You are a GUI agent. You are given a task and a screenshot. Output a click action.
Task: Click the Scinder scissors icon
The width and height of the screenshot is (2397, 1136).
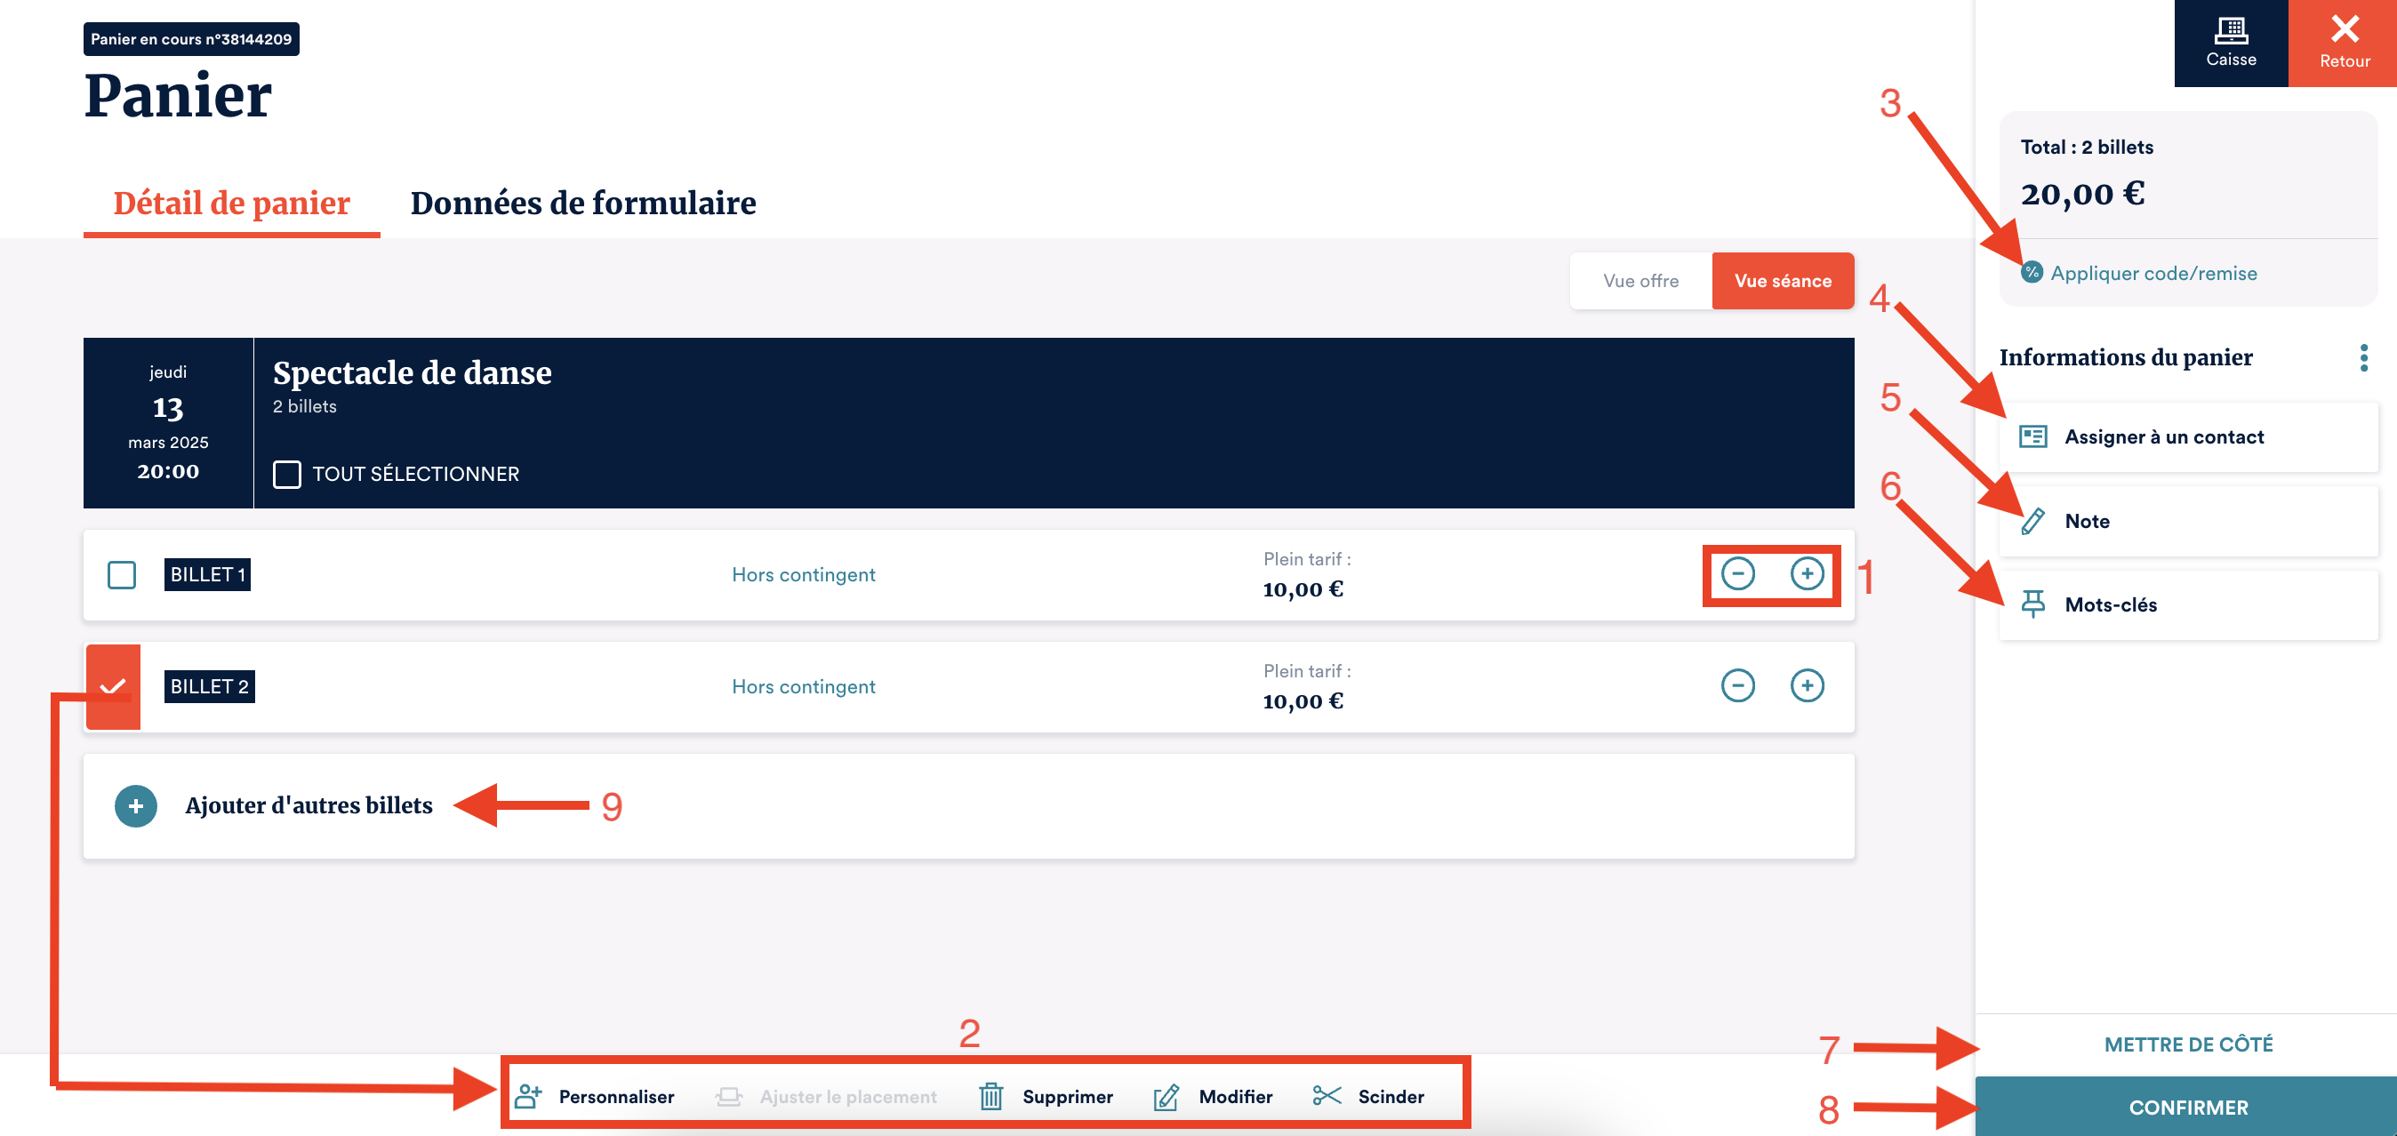click(x=1326, y=1095)
